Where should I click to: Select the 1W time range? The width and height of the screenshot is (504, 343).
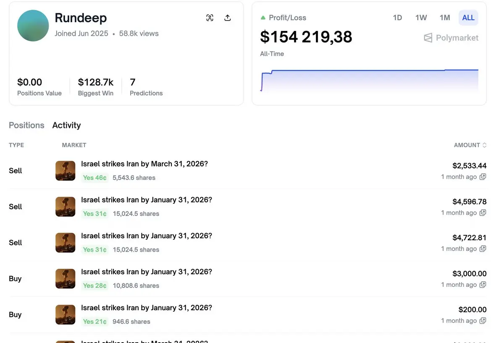[421, 18]
